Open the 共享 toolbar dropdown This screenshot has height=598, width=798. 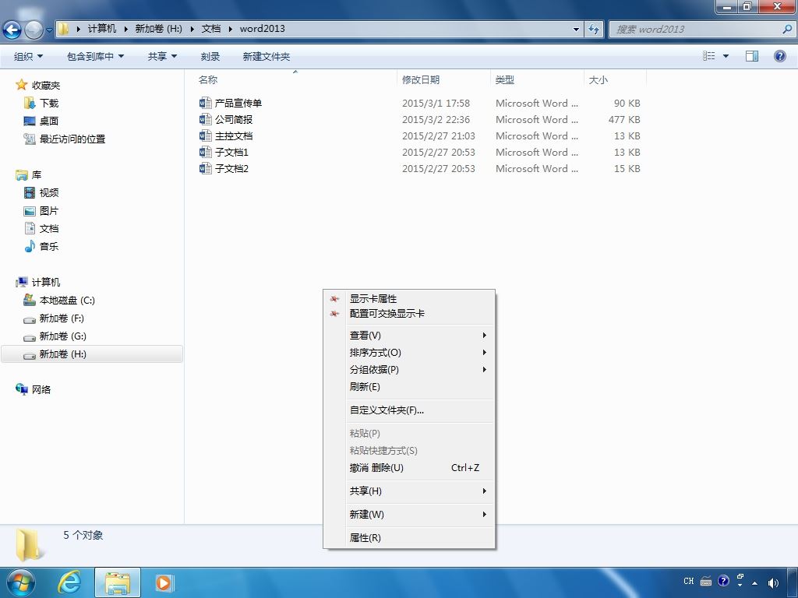point(162,56)
